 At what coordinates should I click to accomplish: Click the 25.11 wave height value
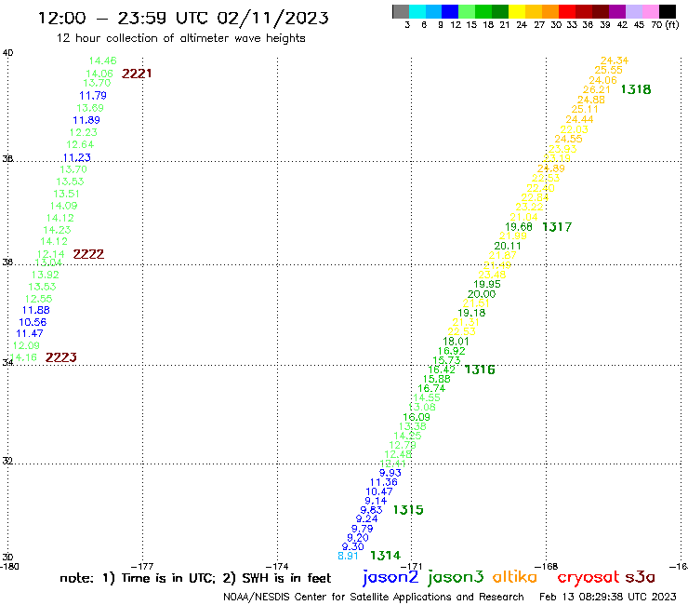pyautogui.click(x=585, y=110)
